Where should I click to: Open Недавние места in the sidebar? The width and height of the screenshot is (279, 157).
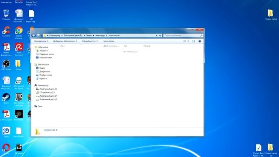coord(47,54)
